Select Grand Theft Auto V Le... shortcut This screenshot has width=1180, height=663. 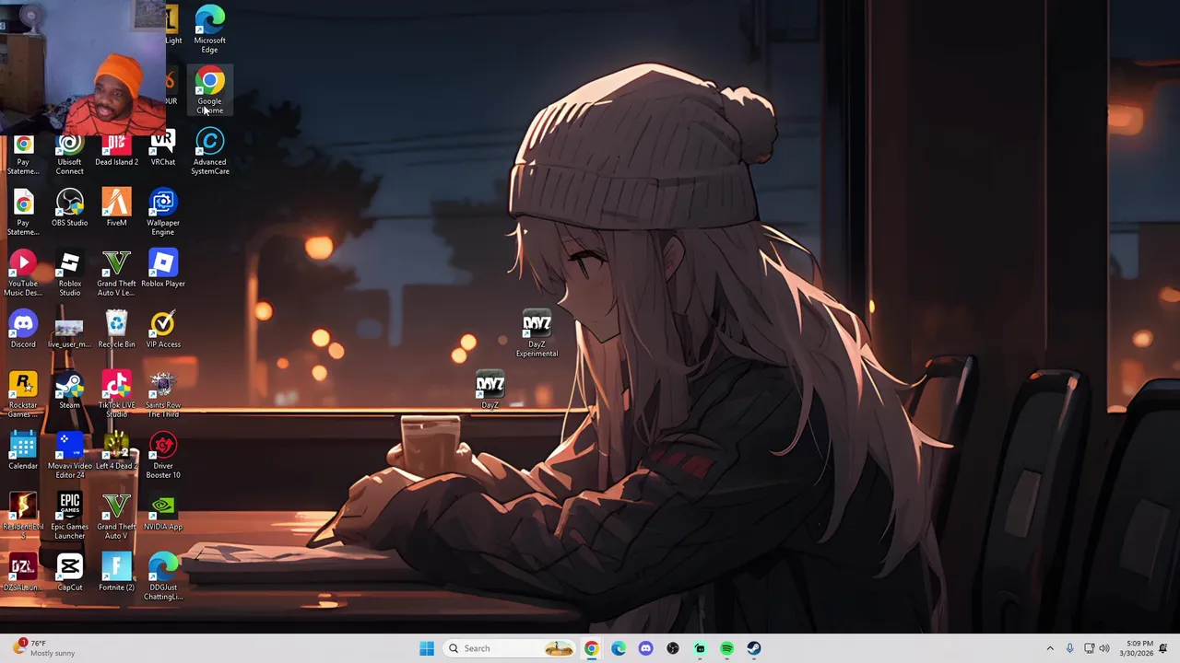coord(116,273)
